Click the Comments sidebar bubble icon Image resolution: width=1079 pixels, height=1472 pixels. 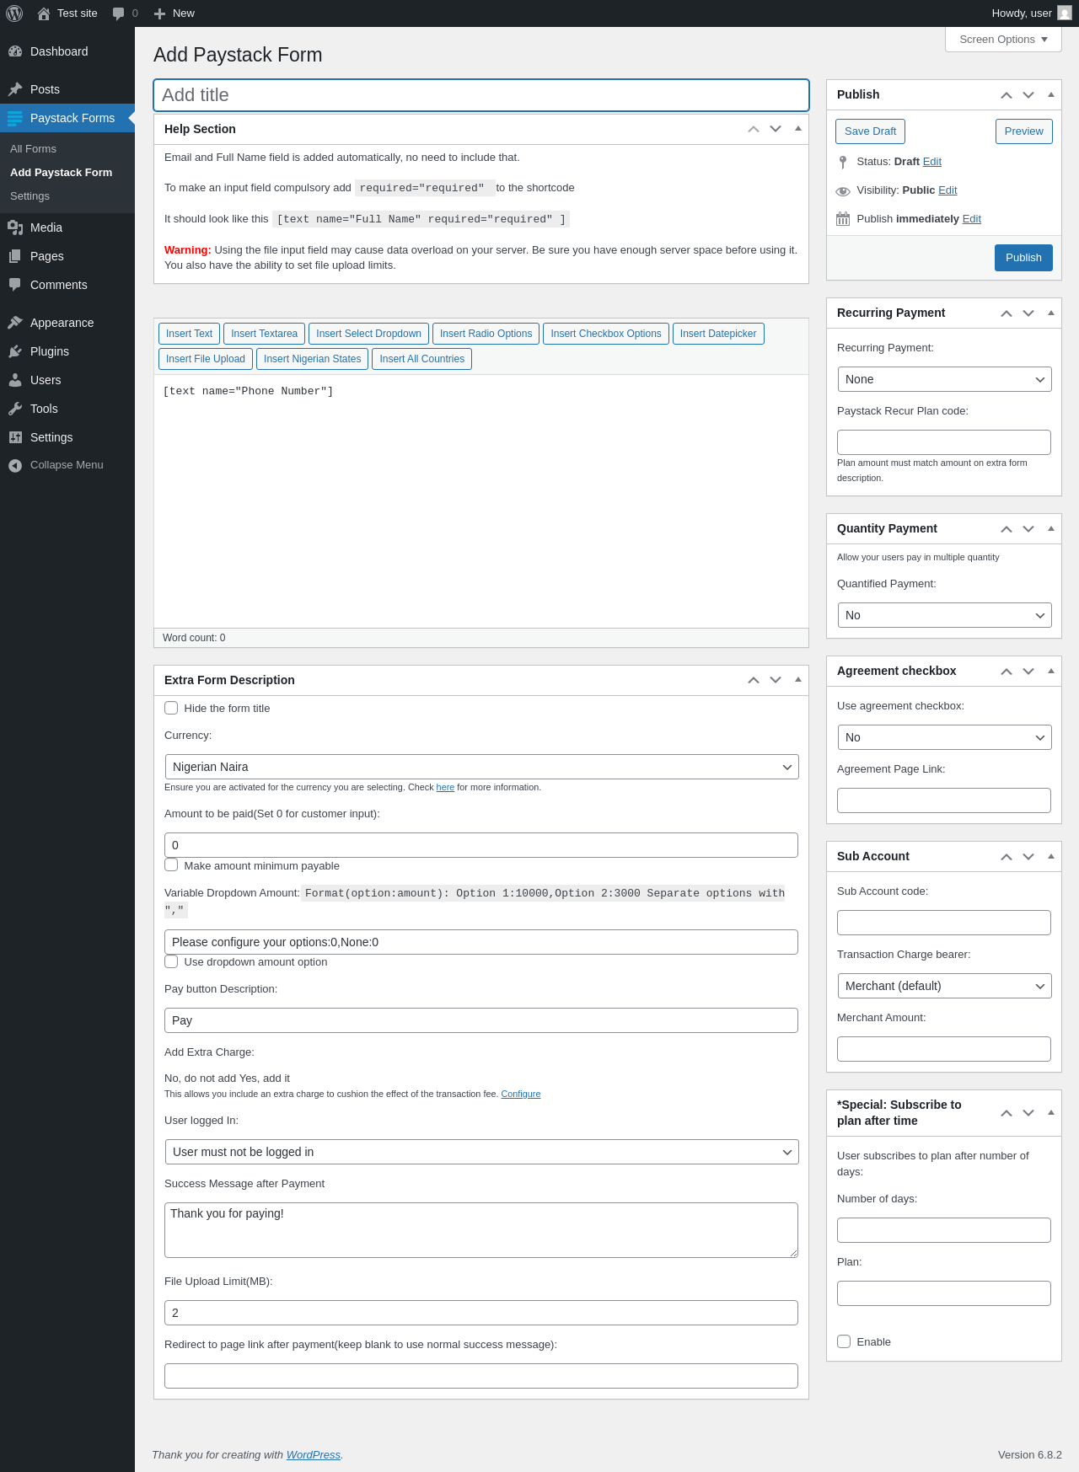click(x=15, y=285)
